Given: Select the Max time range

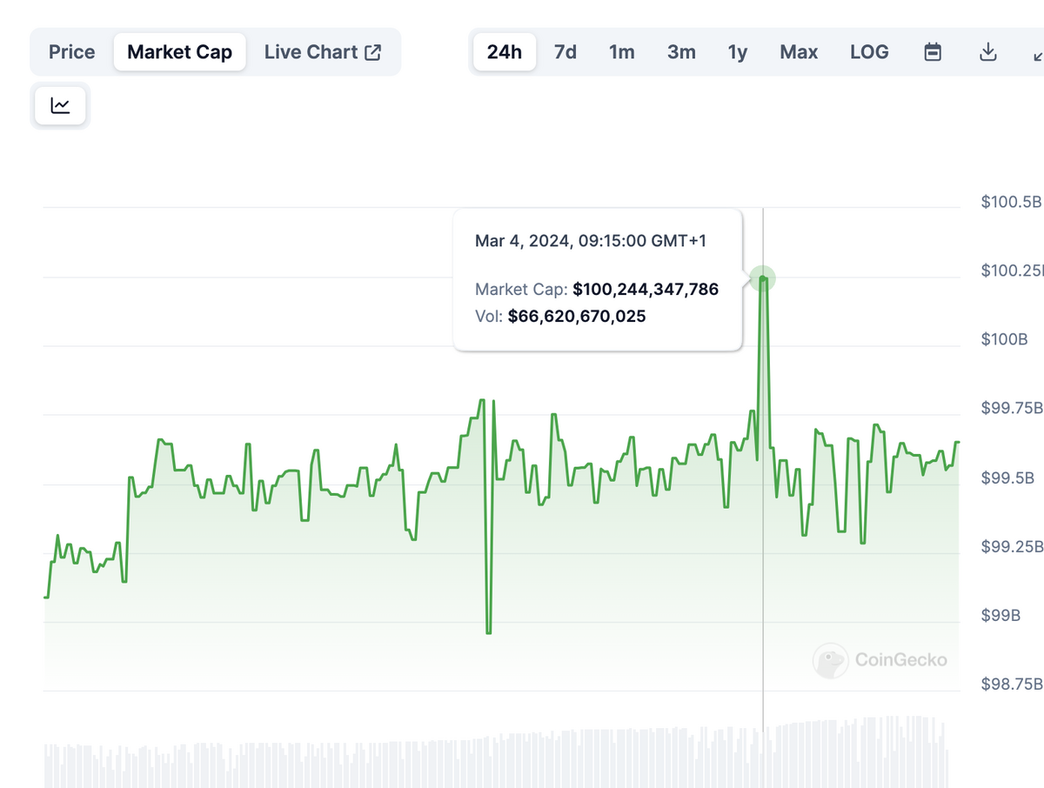Looking at the screenshot, I should 799,52.
